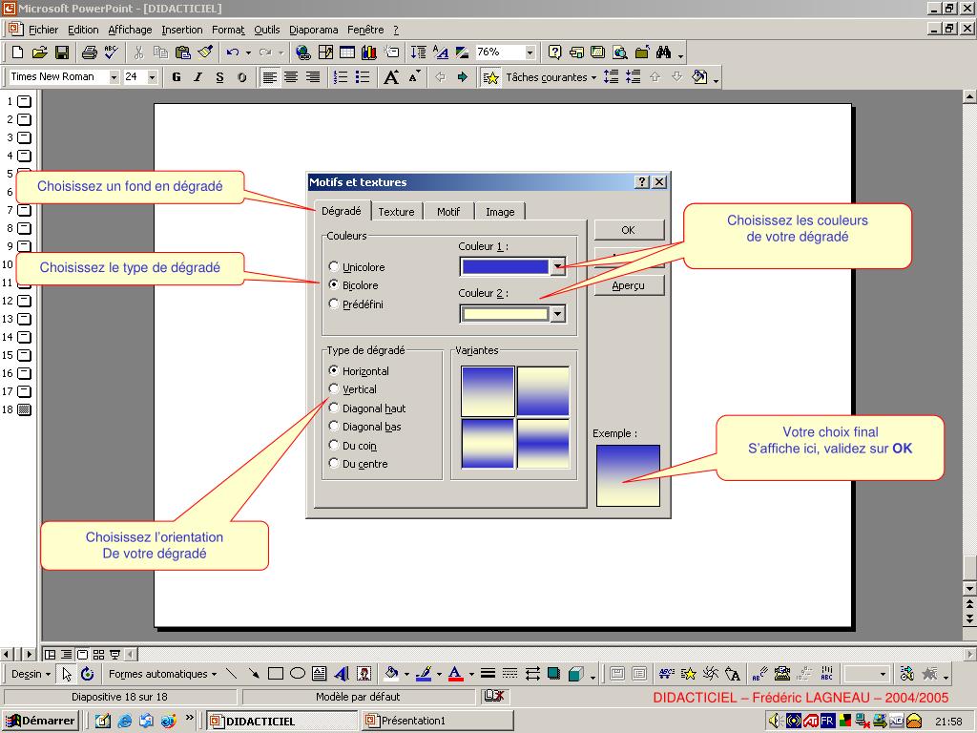Undo the last action
977x733 pixels.
(233, 52)
